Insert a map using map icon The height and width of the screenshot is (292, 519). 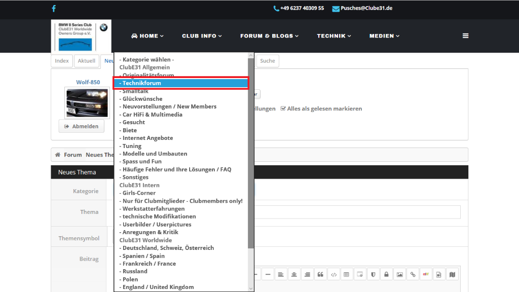(452, 275)
